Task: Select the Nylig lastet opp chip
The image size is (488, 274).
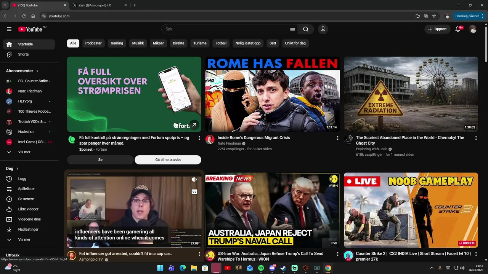Action: point(248,43)
